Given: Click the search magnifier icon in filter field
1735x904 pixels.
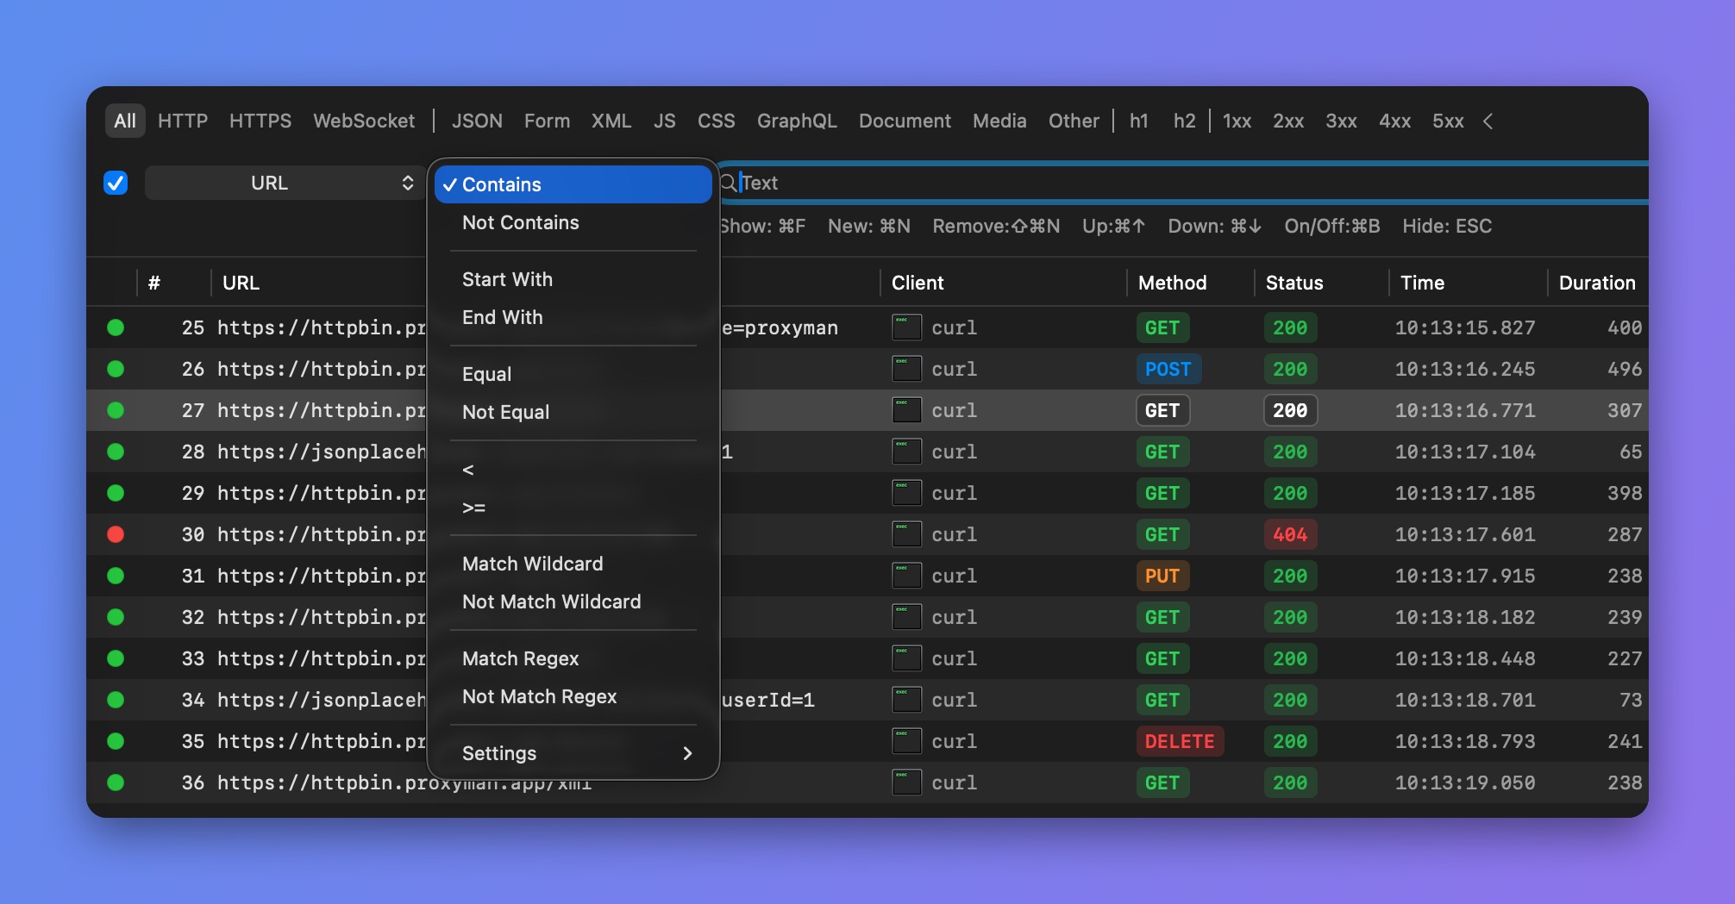Looking at the screenshot, I should tap(728, 183).
